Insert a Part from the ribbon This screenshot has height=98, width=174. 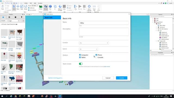(50, 7)
